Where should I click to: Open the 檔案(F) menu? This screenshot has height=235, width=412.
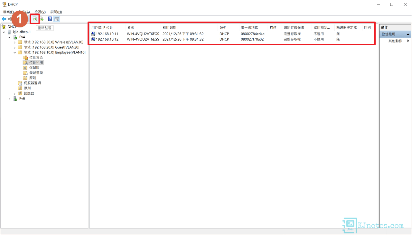click(x=8, y=12)
